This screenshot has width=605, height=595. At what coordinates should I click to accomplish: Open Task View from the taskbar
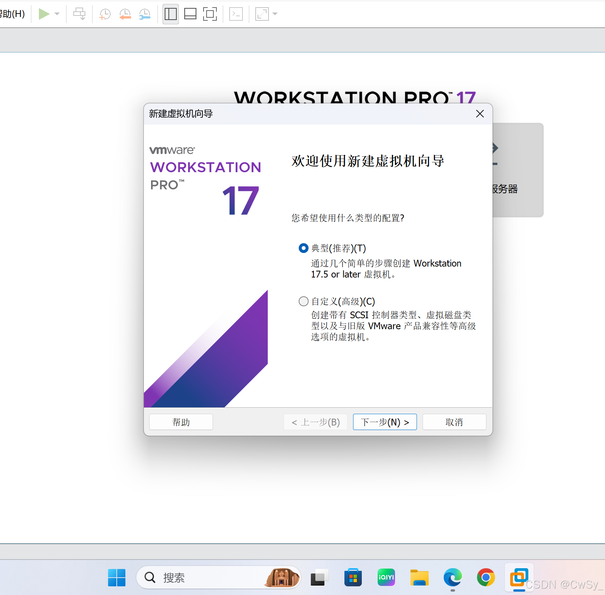coord(319,578)
